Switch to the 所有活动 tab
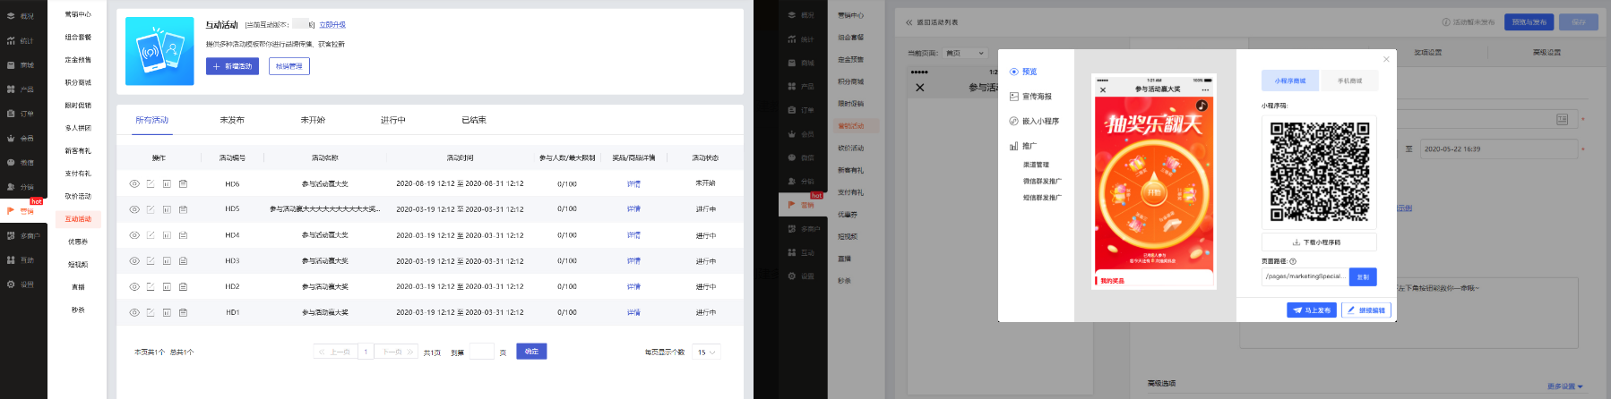The image size is (1611, 399). pyautogui.click(x=151, y=120)
